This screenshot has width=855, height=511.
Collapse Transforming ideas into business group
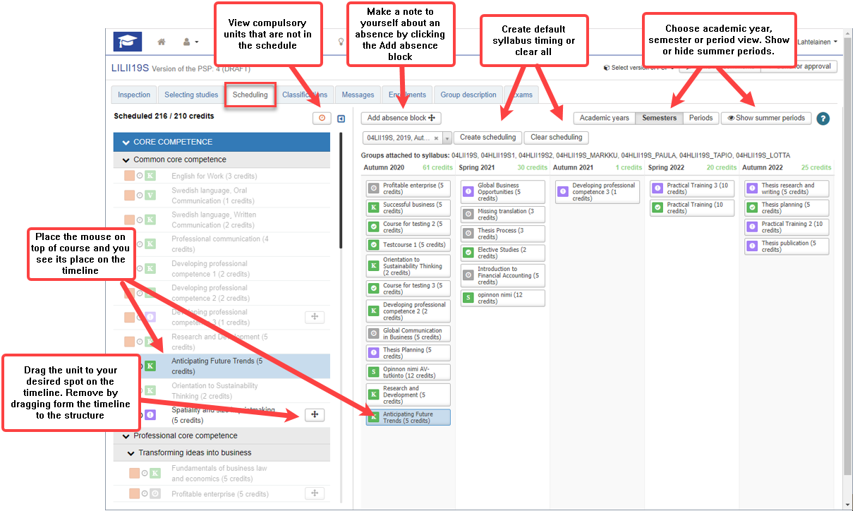coord(131,453)
